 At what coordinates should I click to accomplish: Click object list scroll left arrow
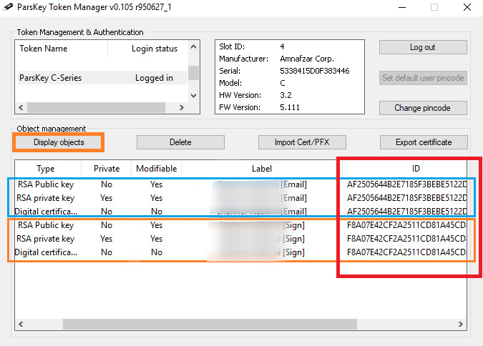click(21, 324)
